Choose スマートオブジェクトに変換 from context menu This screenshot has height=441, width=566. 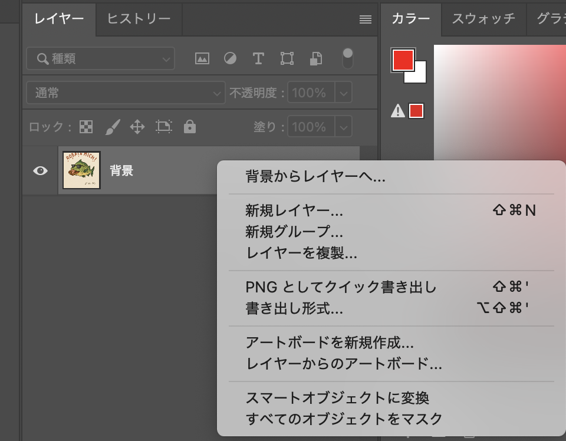coord(337,398)
